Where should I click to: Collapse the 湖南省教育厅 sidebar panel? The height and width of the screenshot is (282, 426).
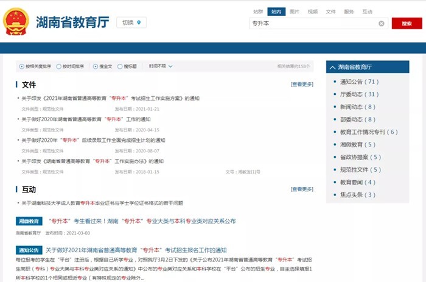(x=332, y=67)
